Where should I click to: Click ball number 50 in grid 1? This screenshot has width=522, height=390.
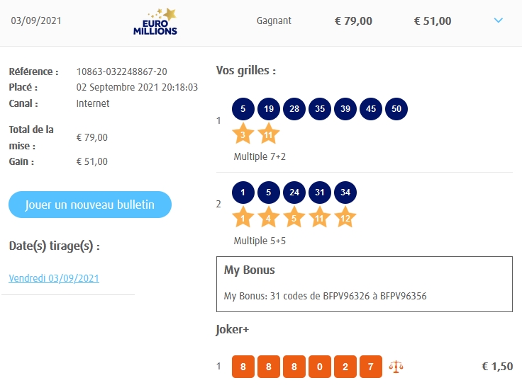pyautogui.click(x=396, y=109)
